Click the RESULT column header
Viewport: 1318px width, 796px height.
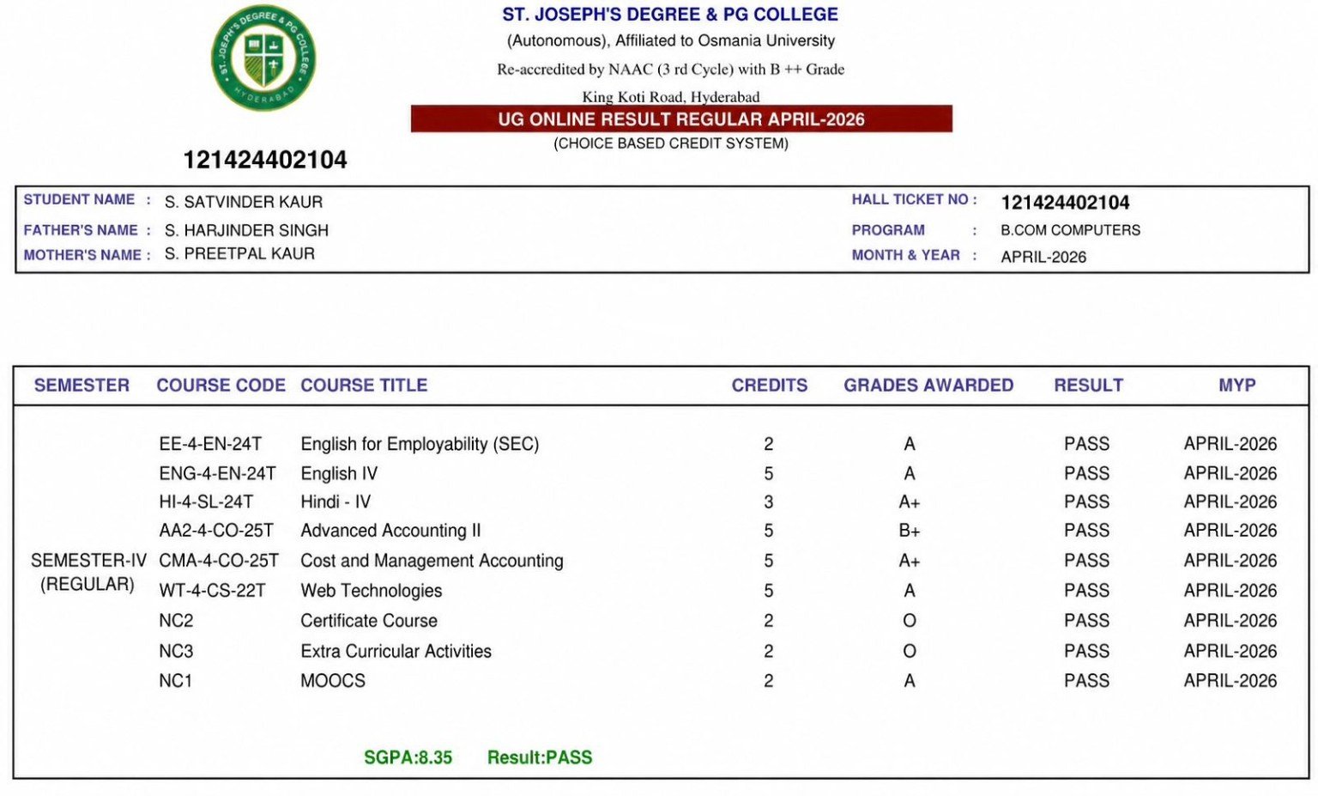[1088, 386]
